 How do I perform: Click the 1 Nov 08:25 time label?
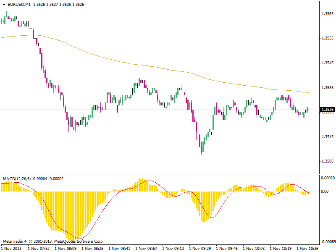[92, 248]
